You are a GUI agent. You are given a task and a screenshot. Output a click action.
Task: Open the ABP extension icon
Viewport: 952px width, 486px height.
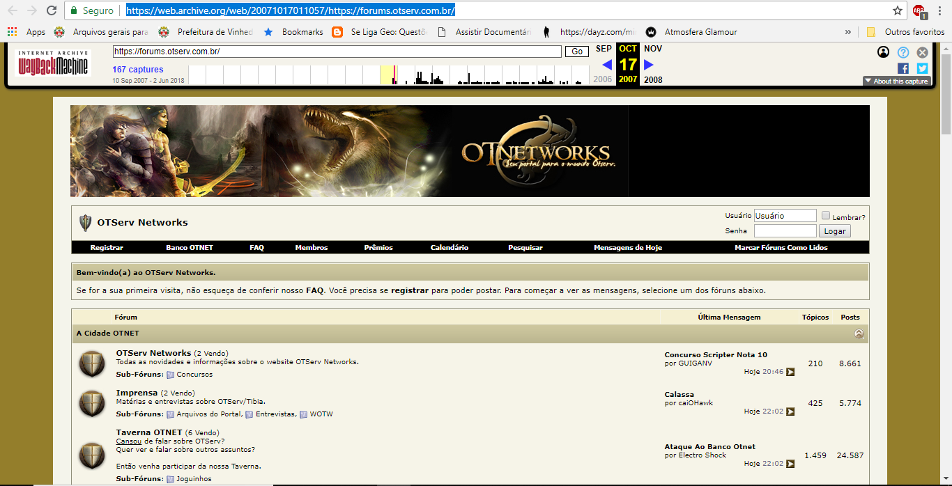[919, 10]
